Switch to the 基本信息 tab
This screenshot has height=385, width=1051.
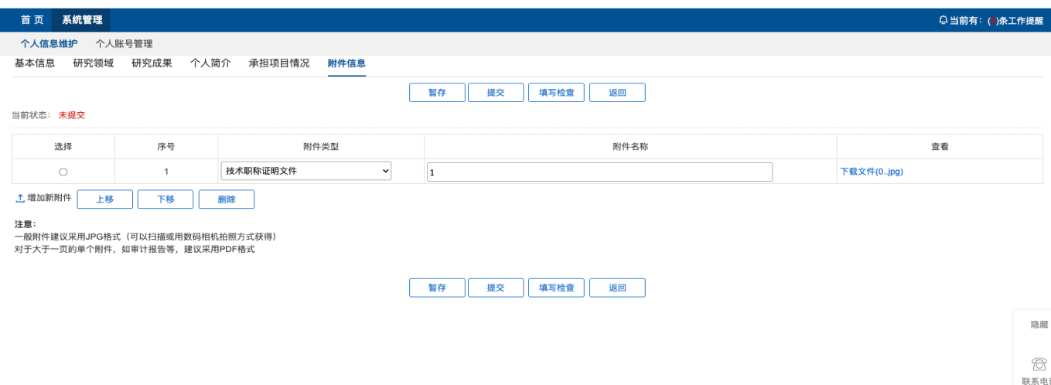coord(35,63)
